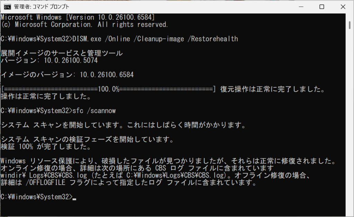Image resolution: width=354 pixels, height=217 pixels.
Task: Click the システム スキャンを開始しています line
Action: [123, 125]
